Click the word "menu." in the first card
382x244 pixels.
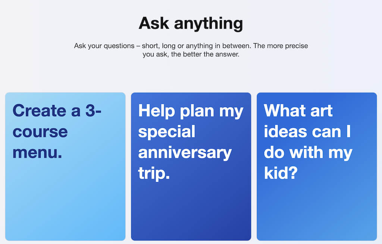pos(37,152)
